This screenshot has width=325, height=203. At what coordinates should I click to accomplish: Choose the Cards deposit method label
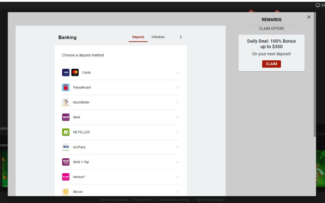(x=86, y=73)
